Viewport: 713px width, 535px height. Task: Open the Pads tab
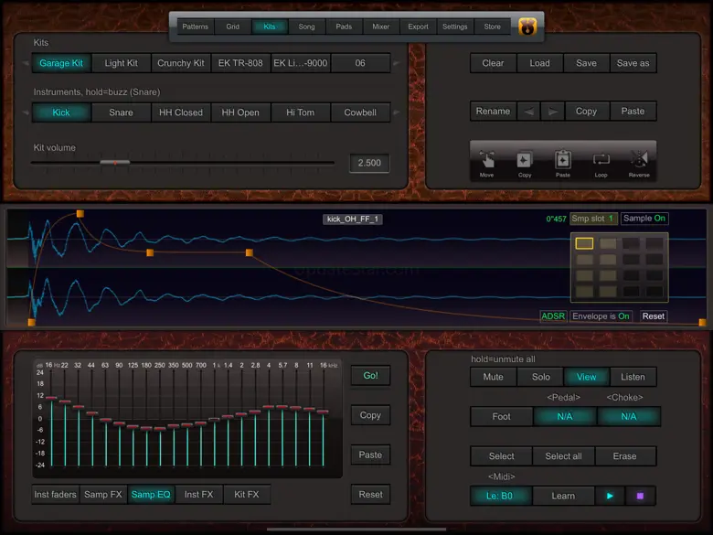click(x=344, y=27)
